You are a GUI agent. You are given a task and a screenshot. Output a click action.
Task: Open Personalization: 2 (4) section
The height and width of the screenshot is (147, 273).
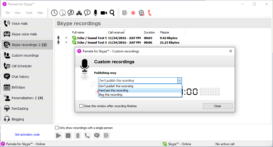click(x=27, y=98)
